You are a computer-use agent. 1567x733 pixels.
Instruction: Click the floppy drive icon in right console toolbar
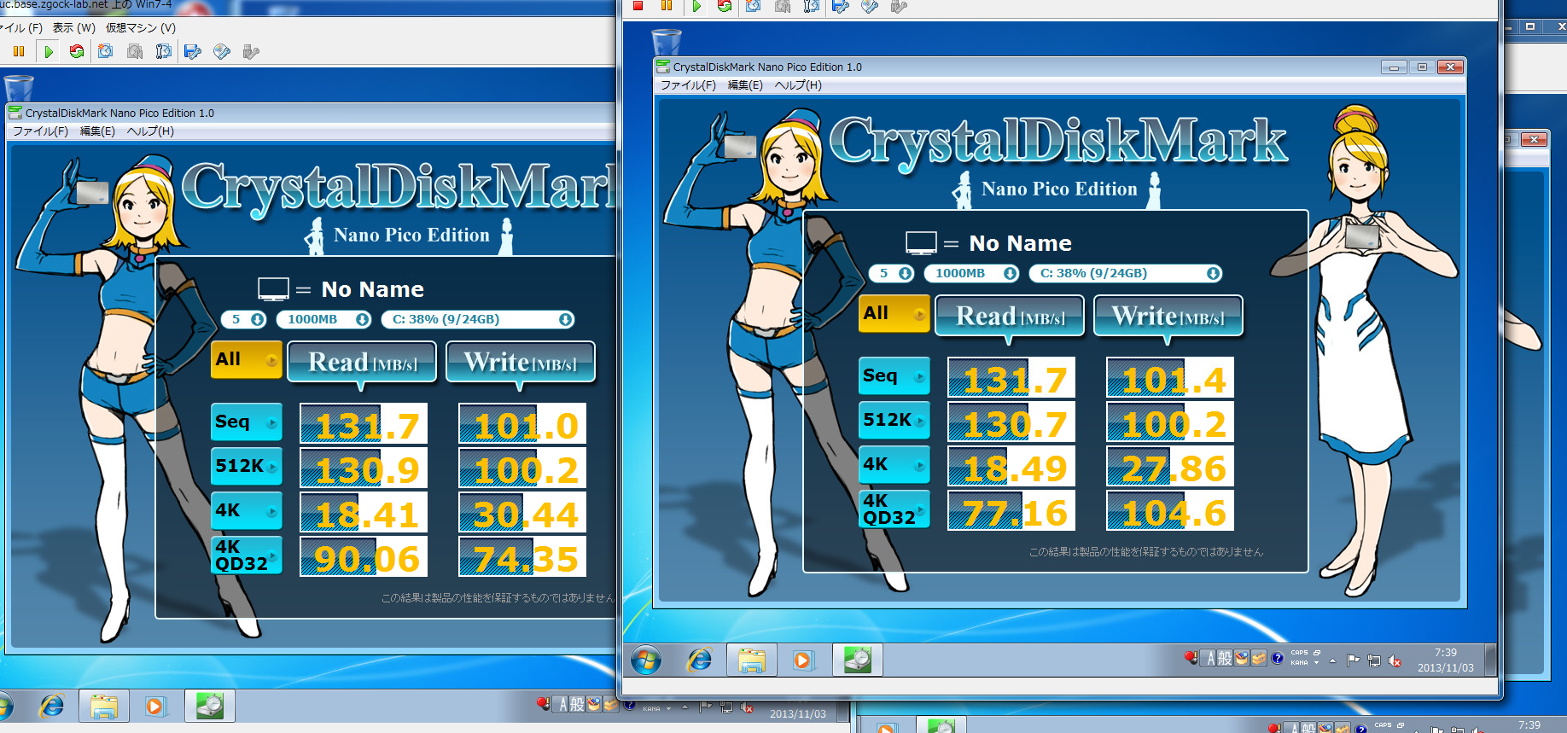[841, 6]
